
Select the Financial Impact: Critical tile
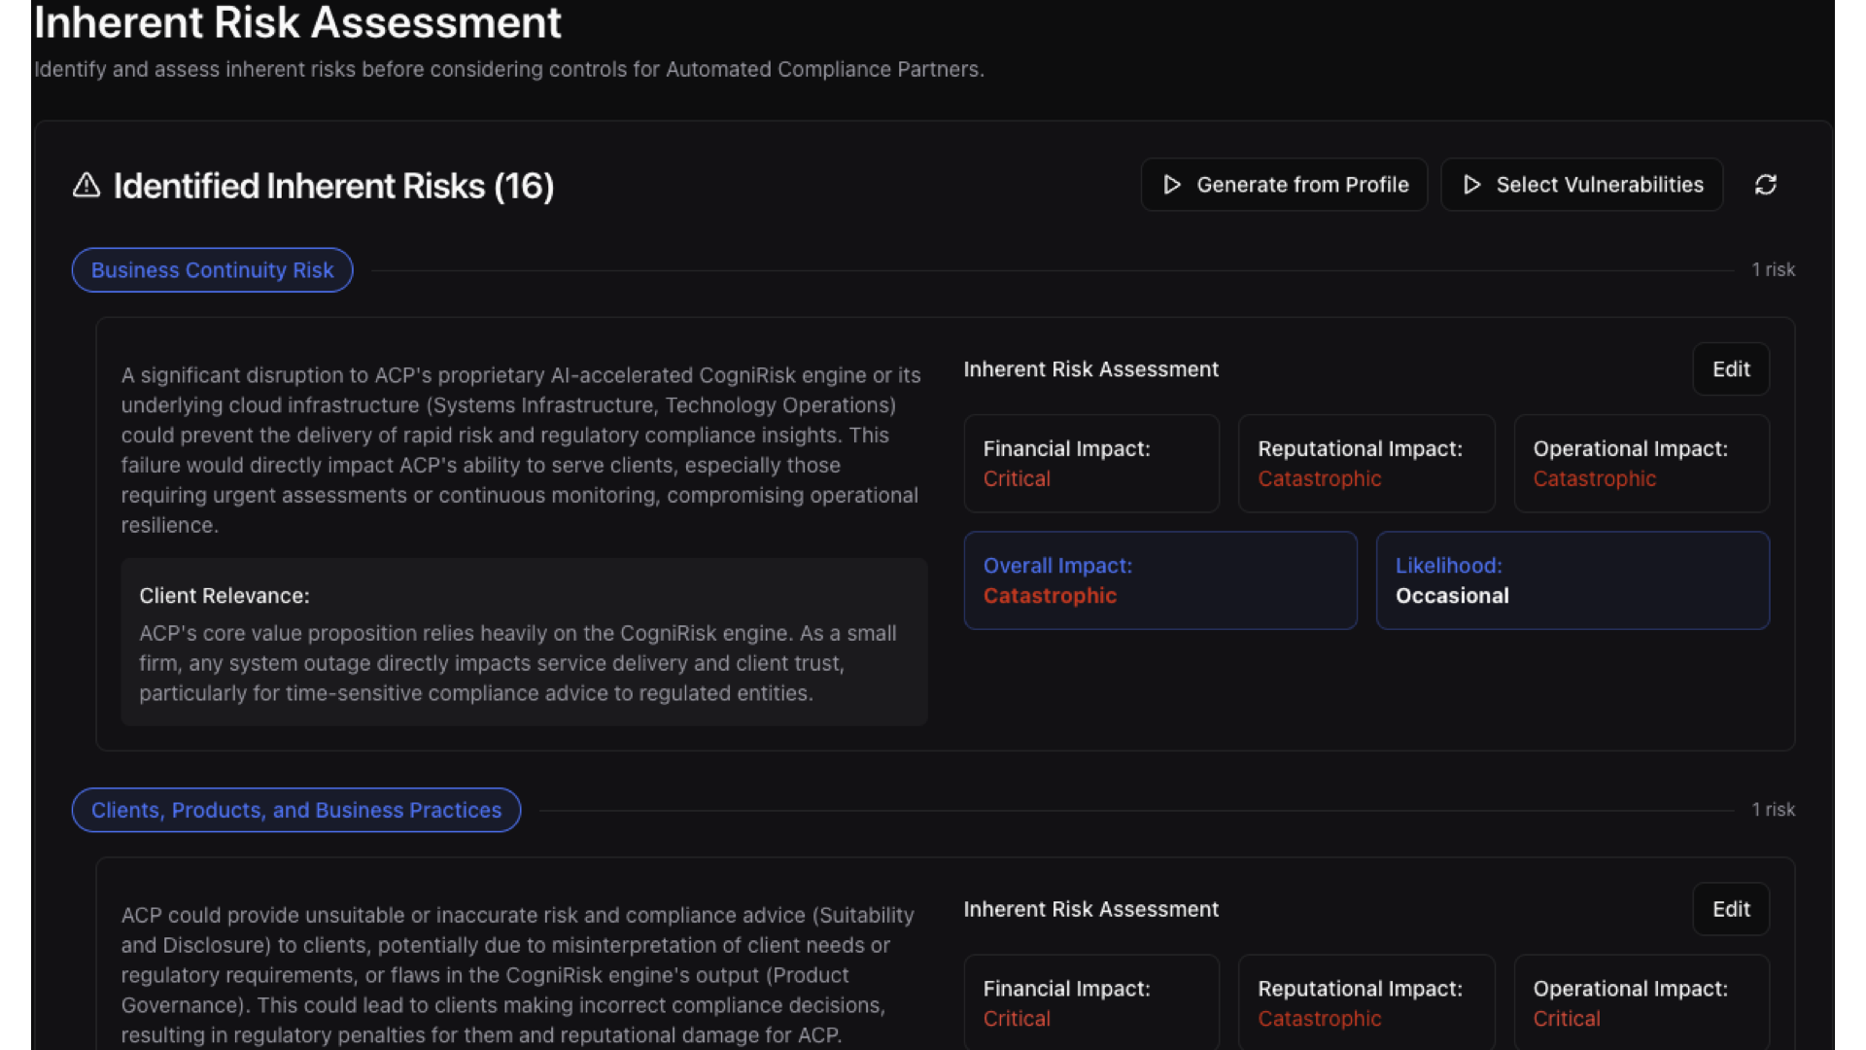point(1090,464)
